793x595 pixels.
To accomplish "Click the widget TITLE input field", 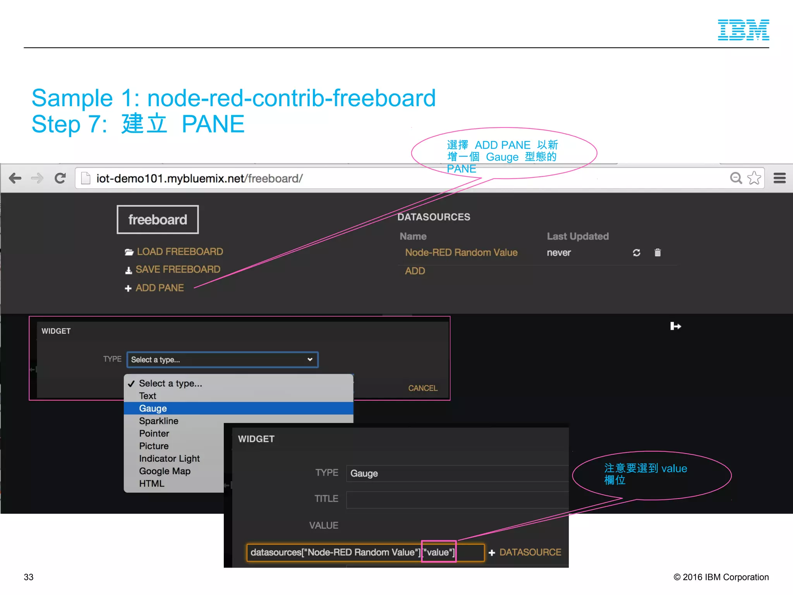I will click(457, 500).
